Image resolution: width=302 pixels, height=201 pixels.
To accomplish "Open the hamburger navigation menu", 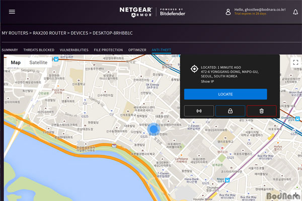I will pos(12,12).
